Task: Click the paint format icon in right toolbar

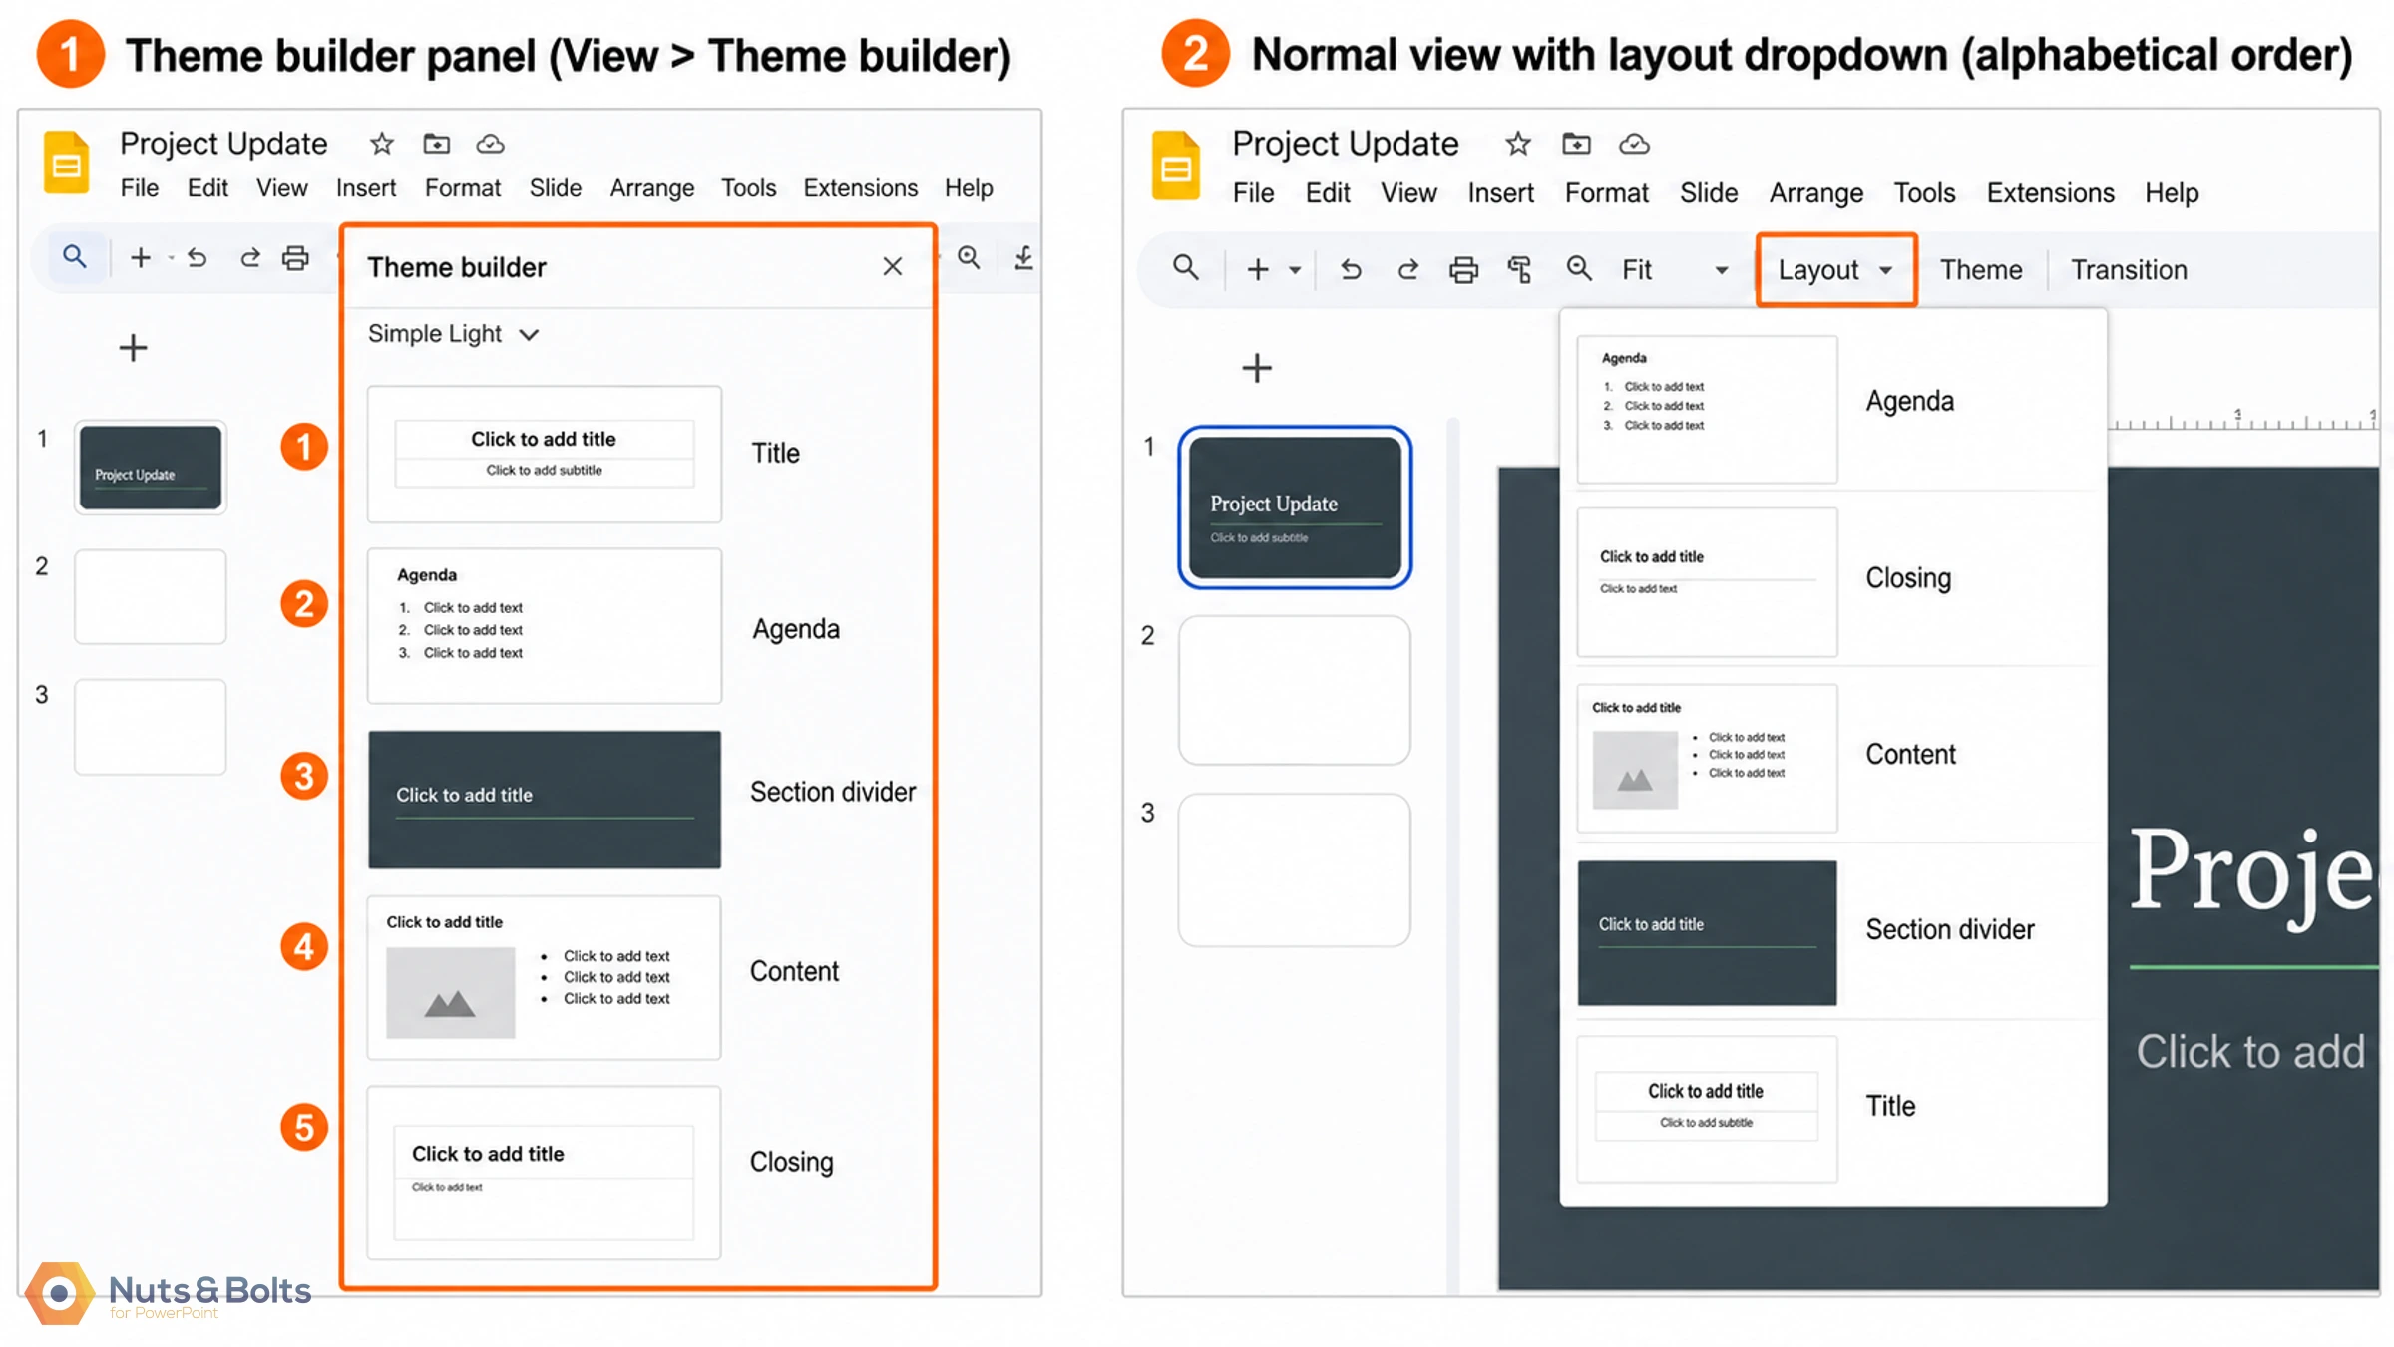Action: tap(1519, 269)
